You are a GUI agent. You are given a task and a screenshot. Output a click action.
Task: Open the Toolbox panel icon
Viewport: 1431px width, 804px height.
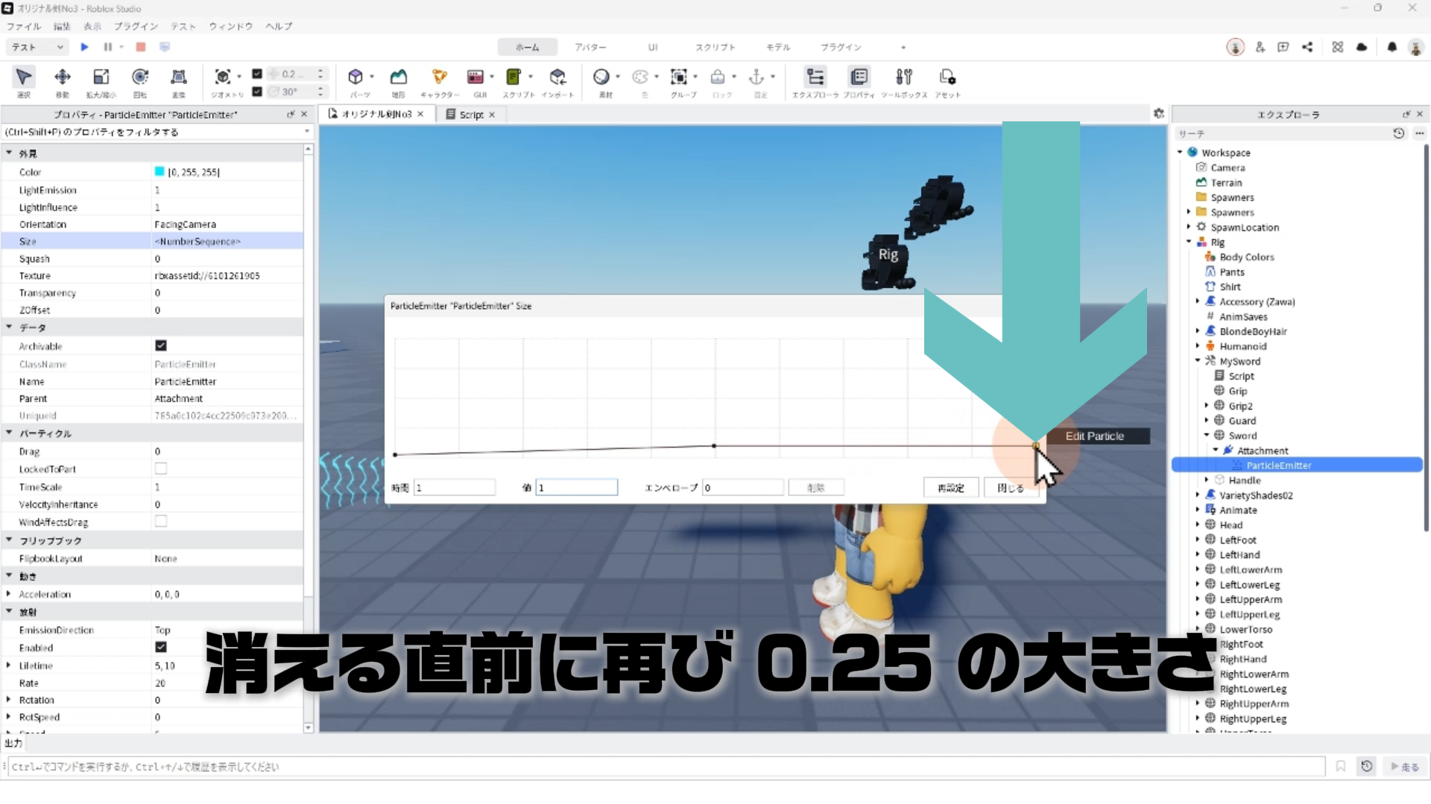(903, 77)
